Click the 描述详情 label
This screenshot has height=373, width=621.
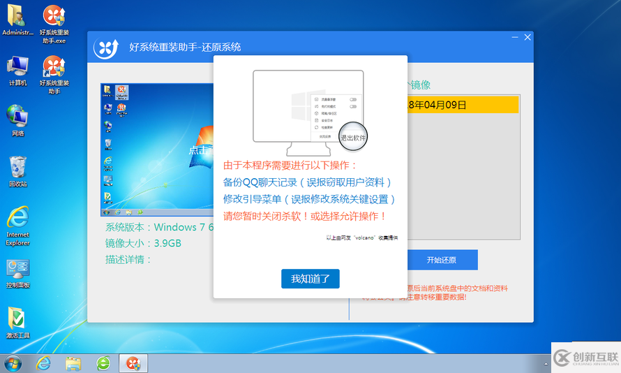128,260
